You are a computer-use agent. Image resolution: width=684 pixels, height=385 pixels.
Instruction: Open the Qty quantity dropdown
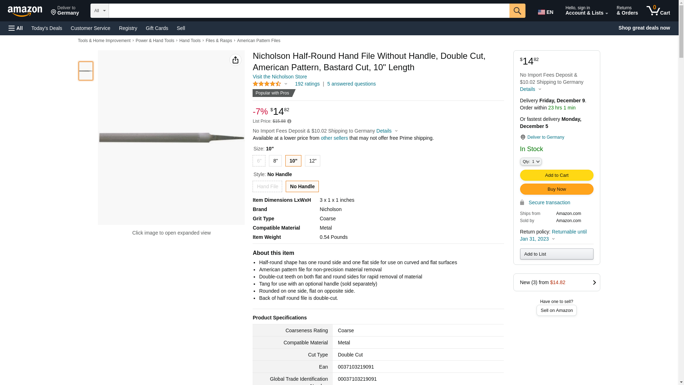coord(530,162)
